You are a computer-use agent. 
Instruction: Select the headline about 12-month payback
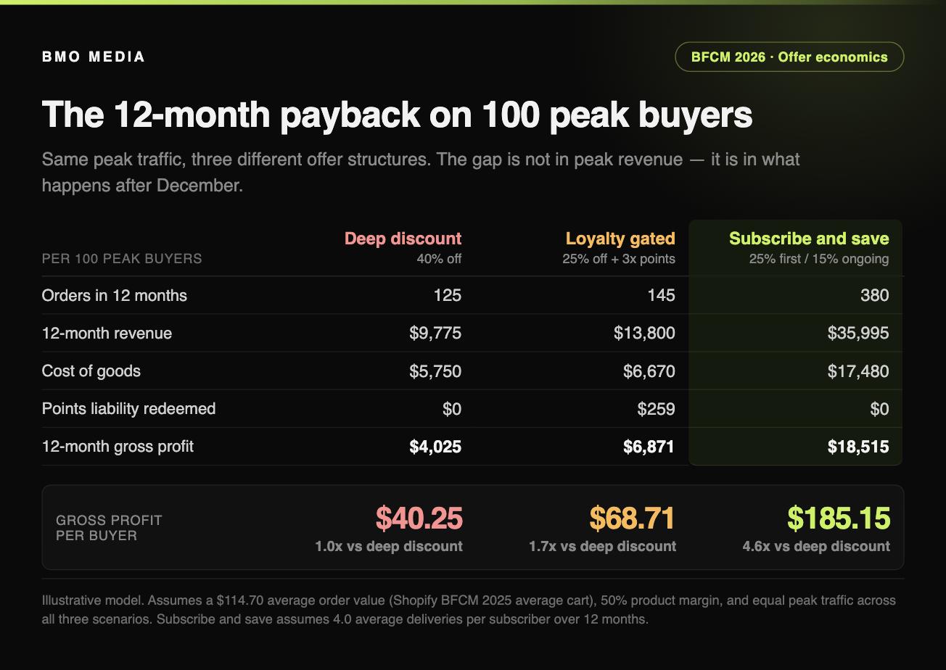pyautogui.click(x=397, y=115)
